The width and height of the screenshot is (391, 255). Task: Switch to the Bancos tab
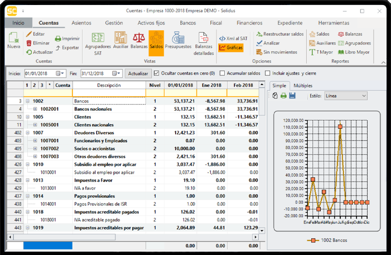tap(188, 23)
